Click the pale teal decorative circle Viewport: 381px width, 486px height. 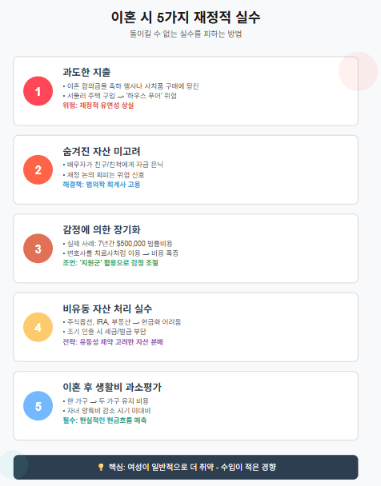click(13, 465)
